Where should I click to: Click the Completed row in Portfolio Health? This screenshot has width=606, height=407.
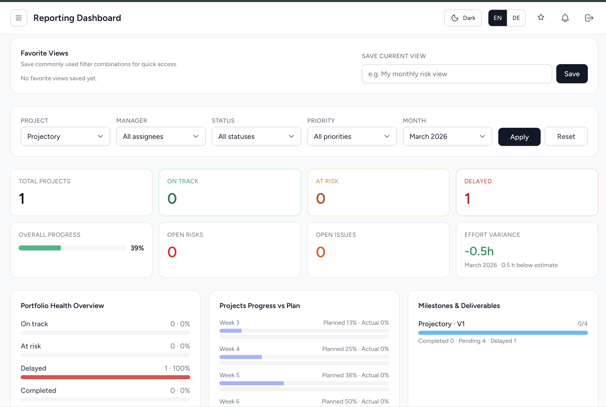pyautogui.click(x=105, y=394)
